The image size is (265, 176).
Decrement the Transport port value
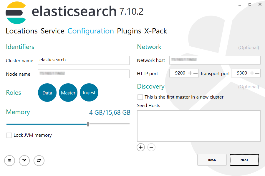tap(257, 73)
